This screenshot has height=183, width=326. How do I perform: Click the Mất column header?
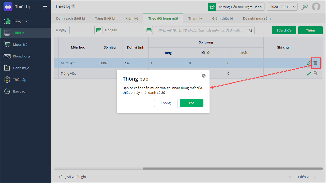[x=244, y=53]
